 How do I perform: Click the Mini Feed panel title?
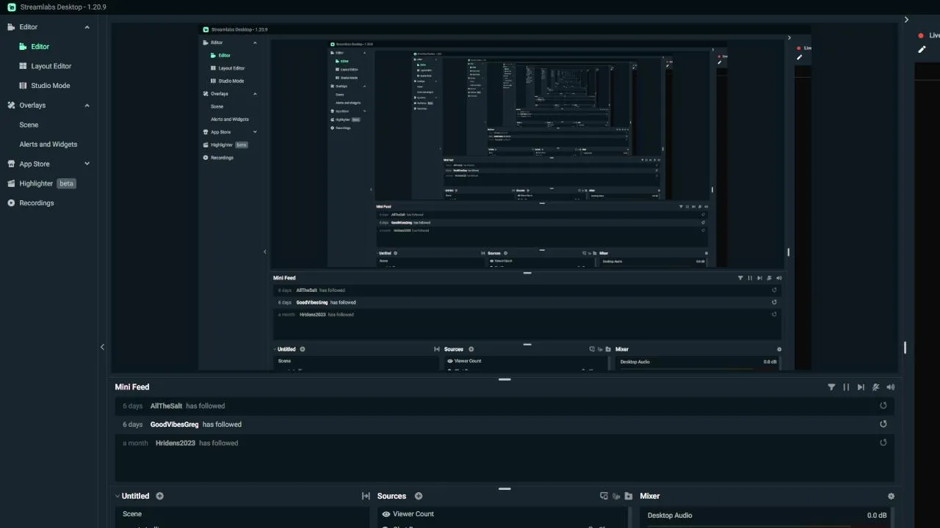(132, 387)
